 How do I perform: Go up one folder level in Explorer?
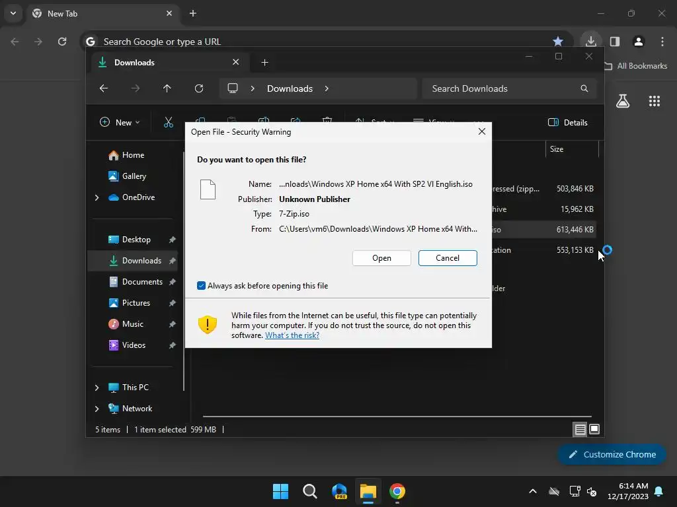[x=167, y=88]
